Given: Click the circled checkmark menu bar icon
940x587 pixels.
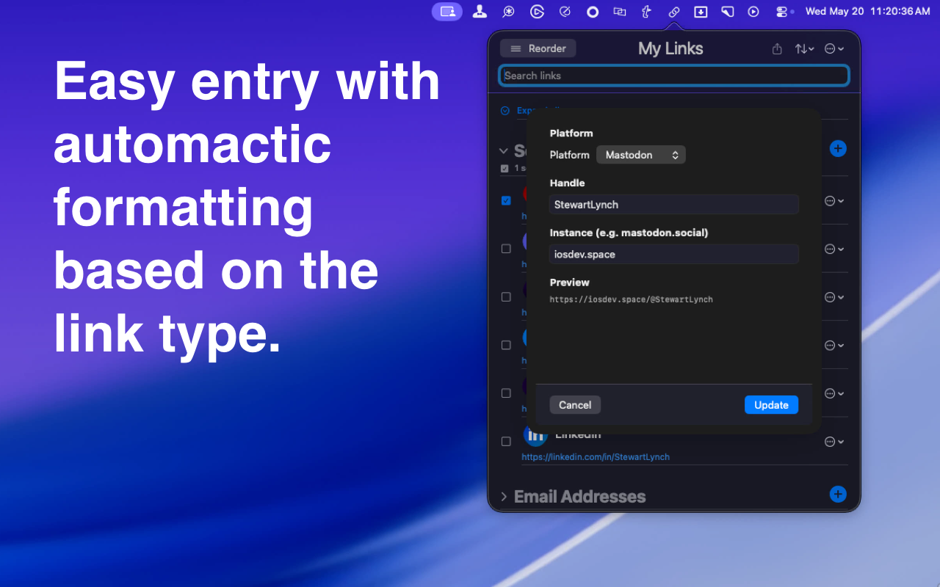Looking at the screenshot, I should pos(565,12).
